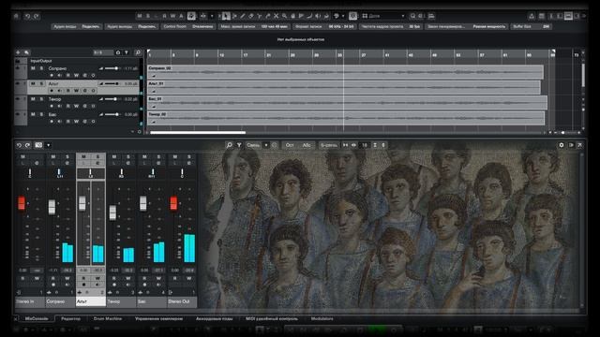
Task: Click the Тенор channel fader handle
Action: tap(112, 212)
